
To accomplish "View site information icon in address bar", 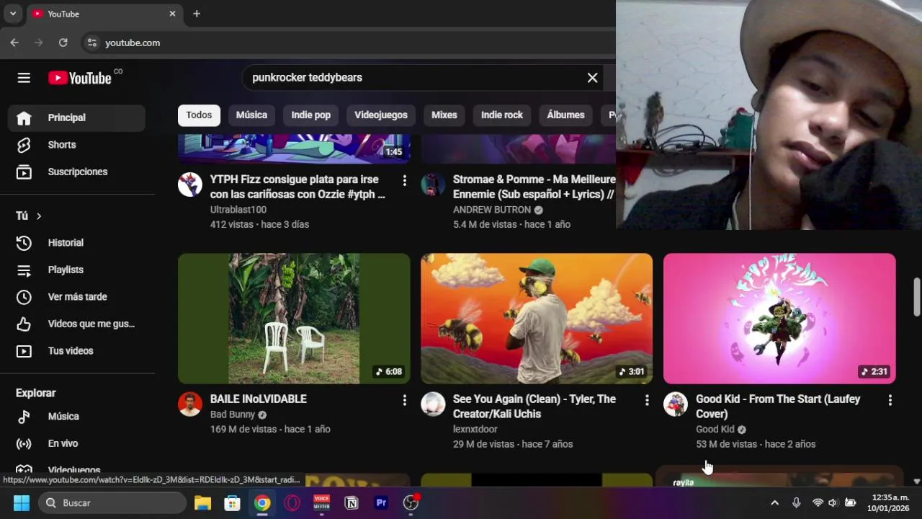I will (91, 43).
